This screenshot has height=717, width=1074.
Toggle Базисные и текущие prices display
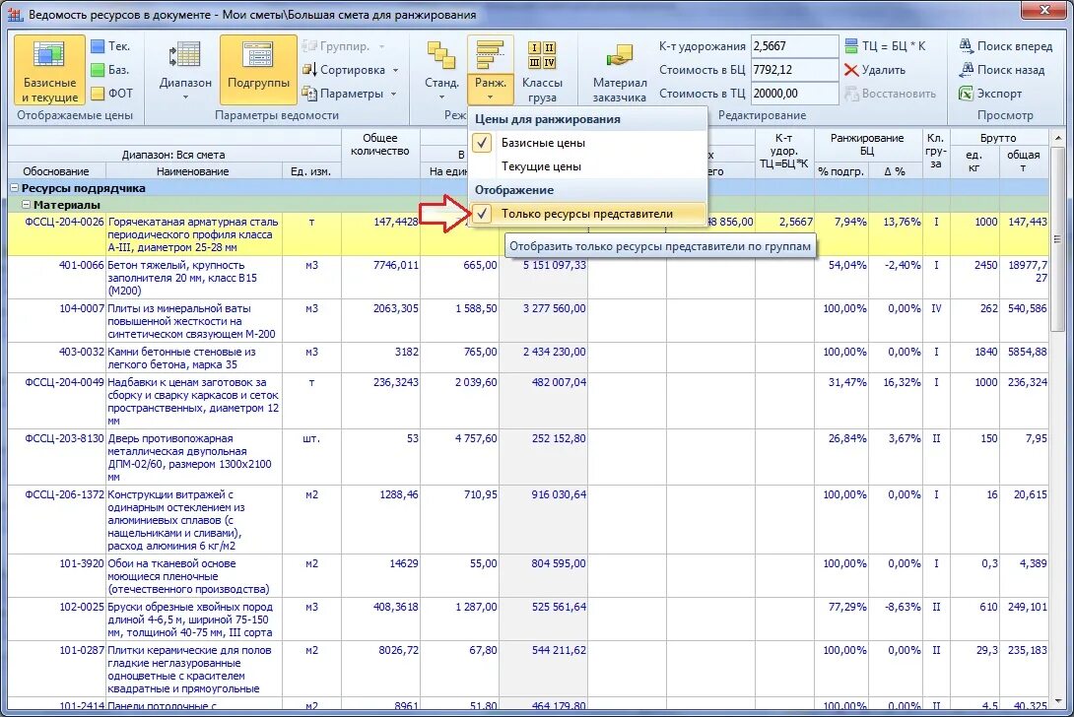49,70
